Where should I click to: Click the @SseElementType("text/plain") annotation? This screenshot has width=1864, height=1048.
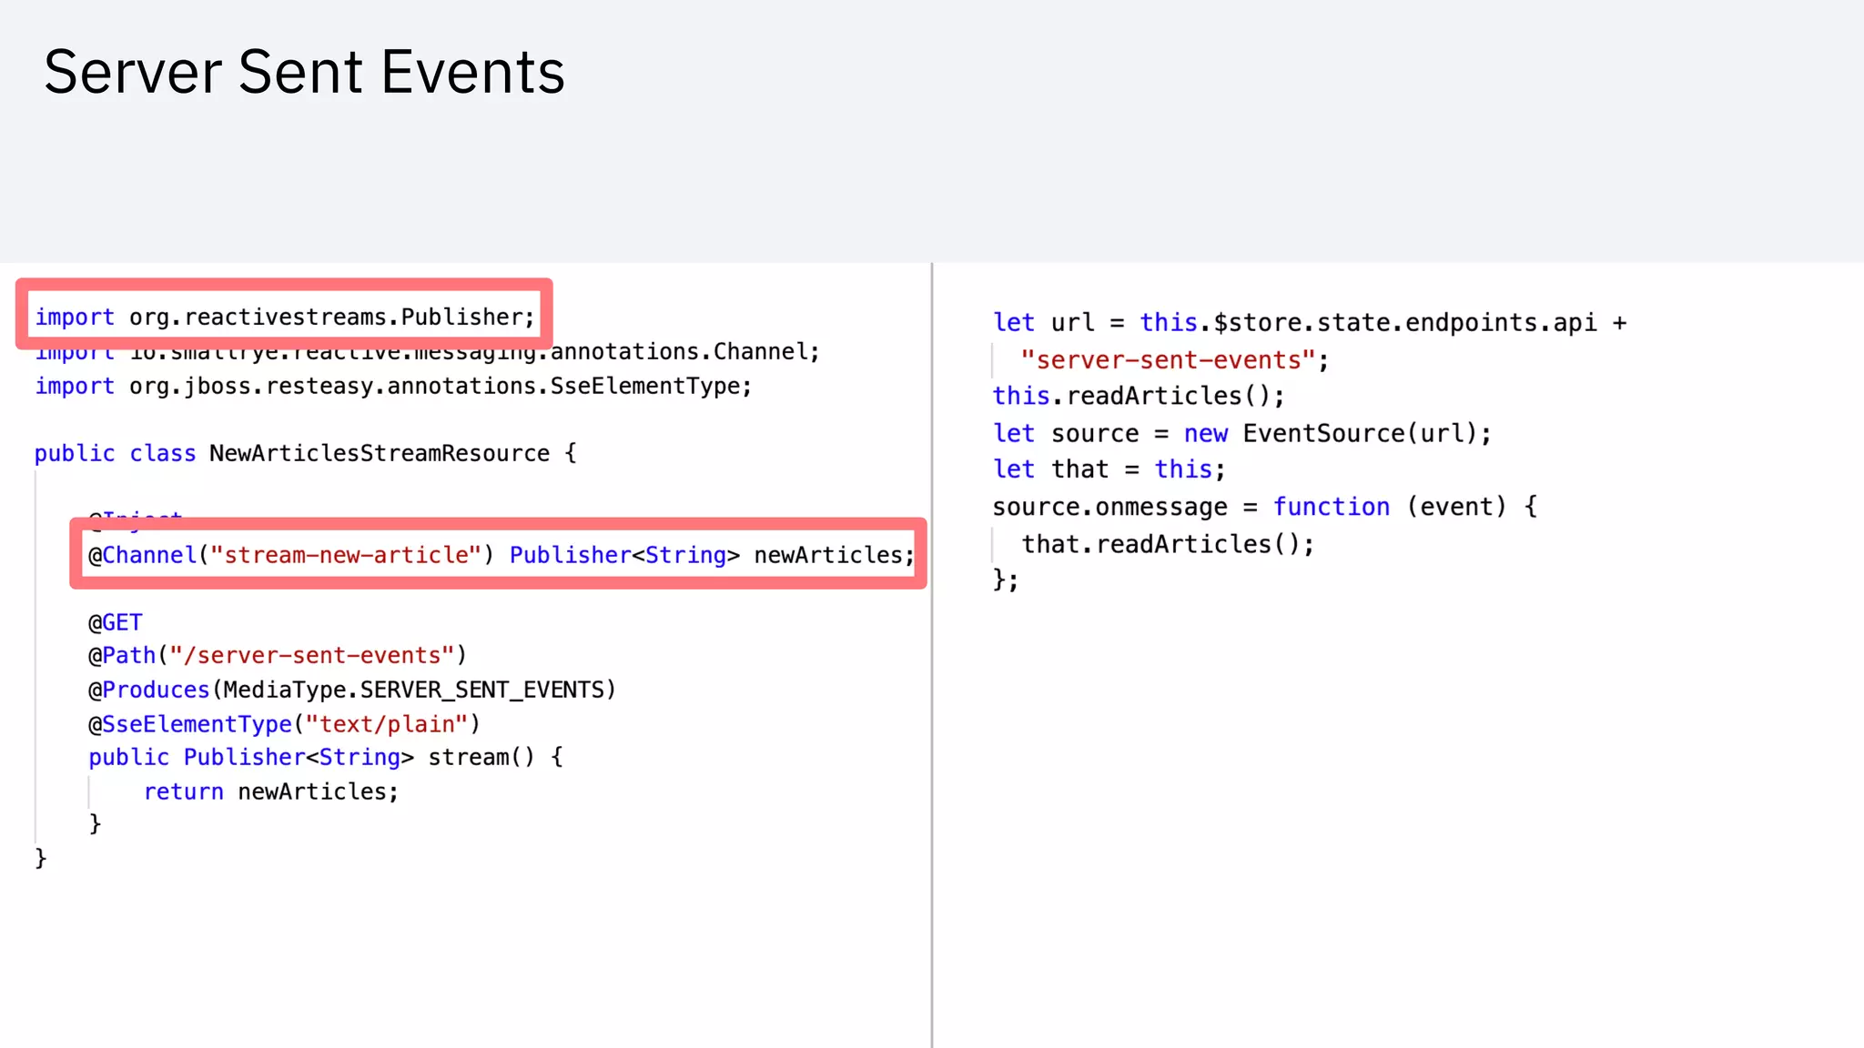pos(283,724)
